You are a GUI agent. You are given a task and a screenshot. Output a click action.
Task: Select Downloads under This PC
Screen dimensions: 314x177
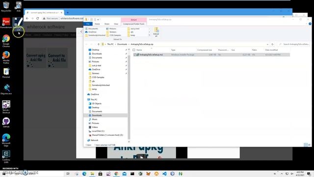pyautogui.click(x=97, y=116)
